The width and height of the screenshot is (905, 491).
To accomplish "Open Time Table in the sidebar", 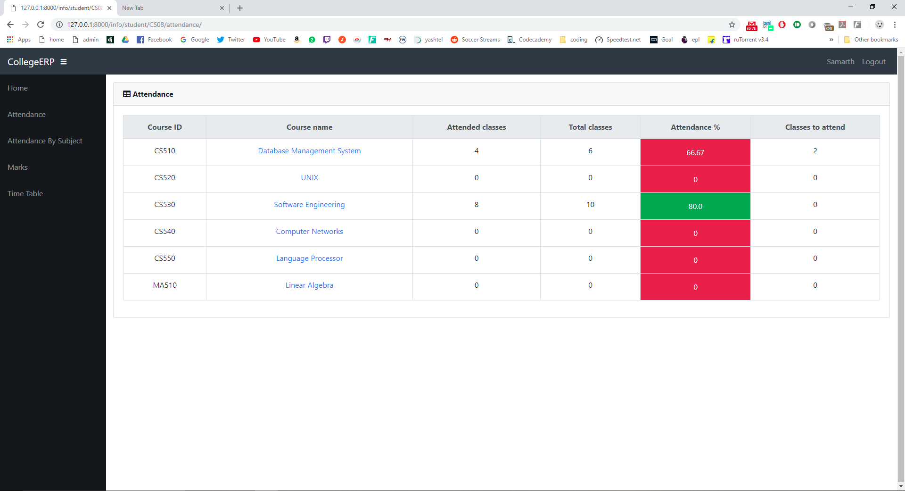I will [25, 194].
